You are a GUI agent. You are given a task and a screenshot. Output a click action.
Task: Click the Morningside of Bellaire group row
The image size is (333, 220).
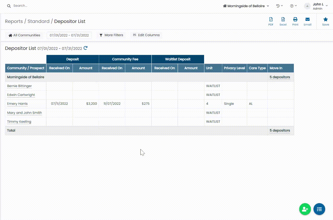[x=150, y=77]
